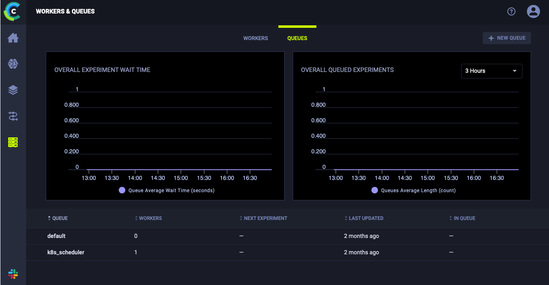
Task: Sort table by Workers column
Action: [x=150, y=218]
